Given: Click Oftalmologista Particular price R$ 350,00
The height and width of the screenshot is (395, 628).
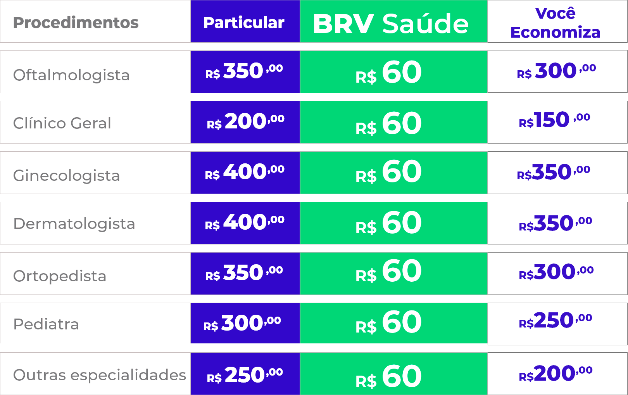Looking at the screenshot, I should click(244, 71).
